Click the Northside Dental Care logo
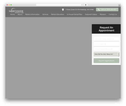 tap(16, 11)
